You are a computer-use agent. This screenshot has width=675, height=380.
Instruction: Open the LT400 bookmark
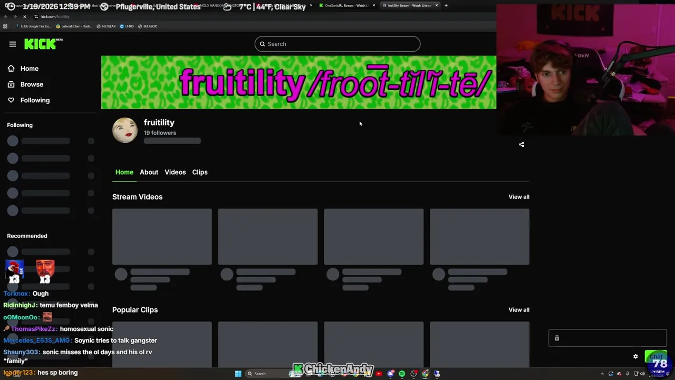127,26
